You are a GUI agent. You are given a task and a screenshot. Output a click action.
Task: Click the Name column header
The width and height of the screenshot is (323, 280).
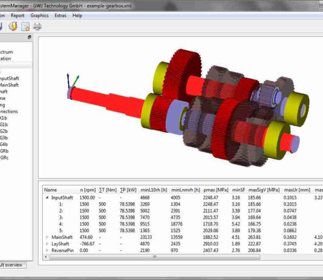pos(50,190)
